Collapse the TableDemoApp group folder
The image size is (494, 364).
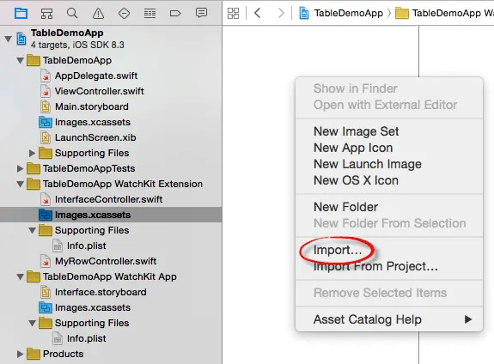[20, 60]
